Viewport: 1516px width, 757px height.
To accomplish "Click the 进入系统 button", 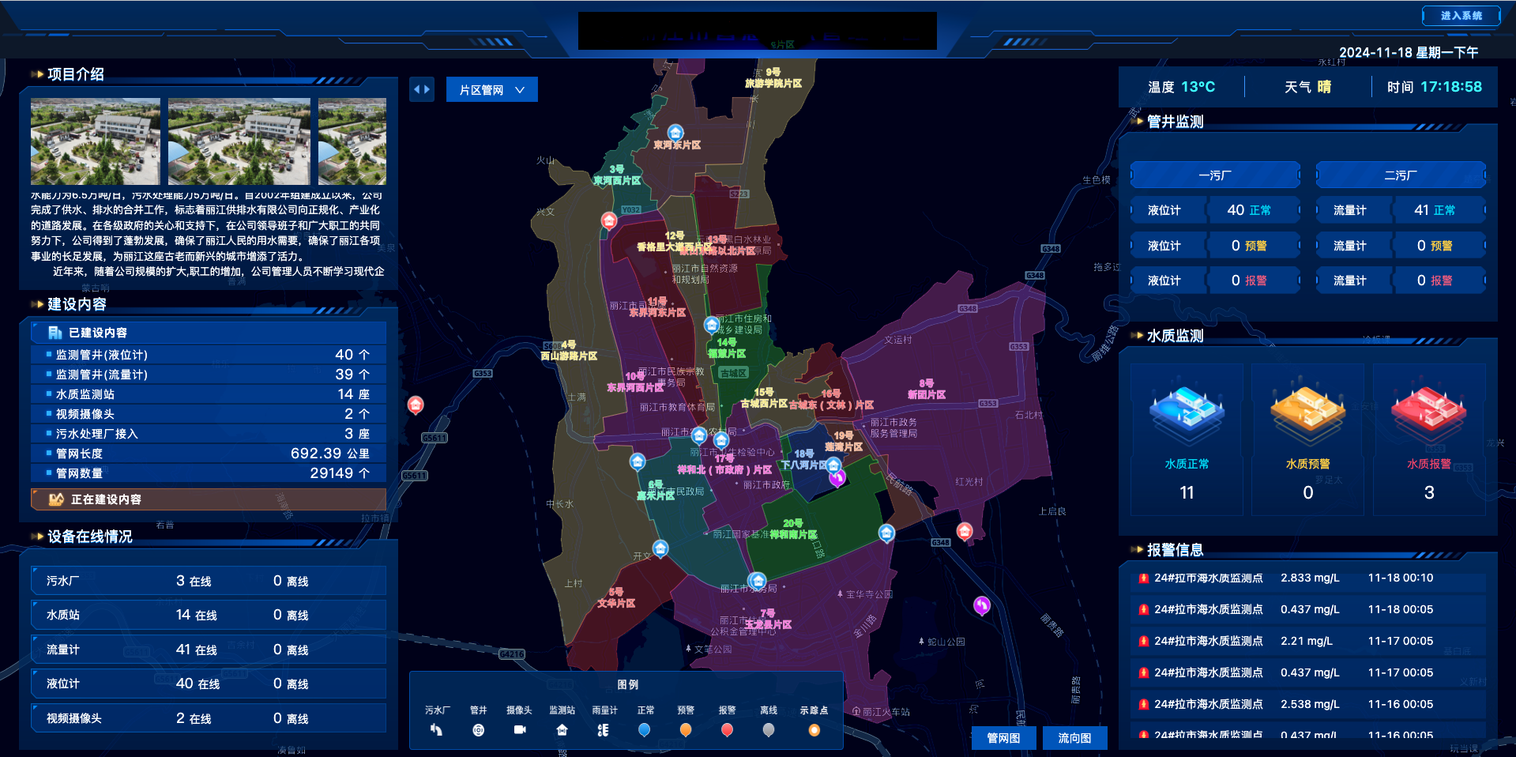I will coord(1461,16).
